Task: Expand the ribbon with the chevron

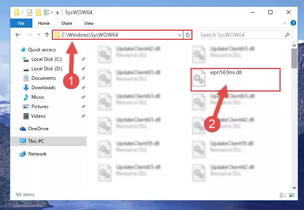Action: coord(284,23)
